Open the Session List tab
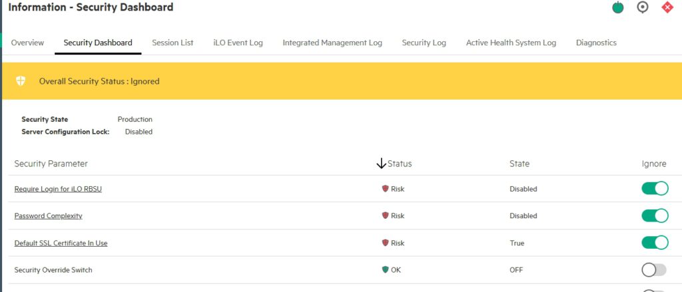This screenshot has height=292, width=682. tap(172, 43)
